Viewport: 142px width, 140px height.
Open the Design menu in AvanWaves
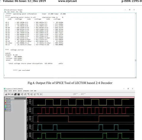6,91
